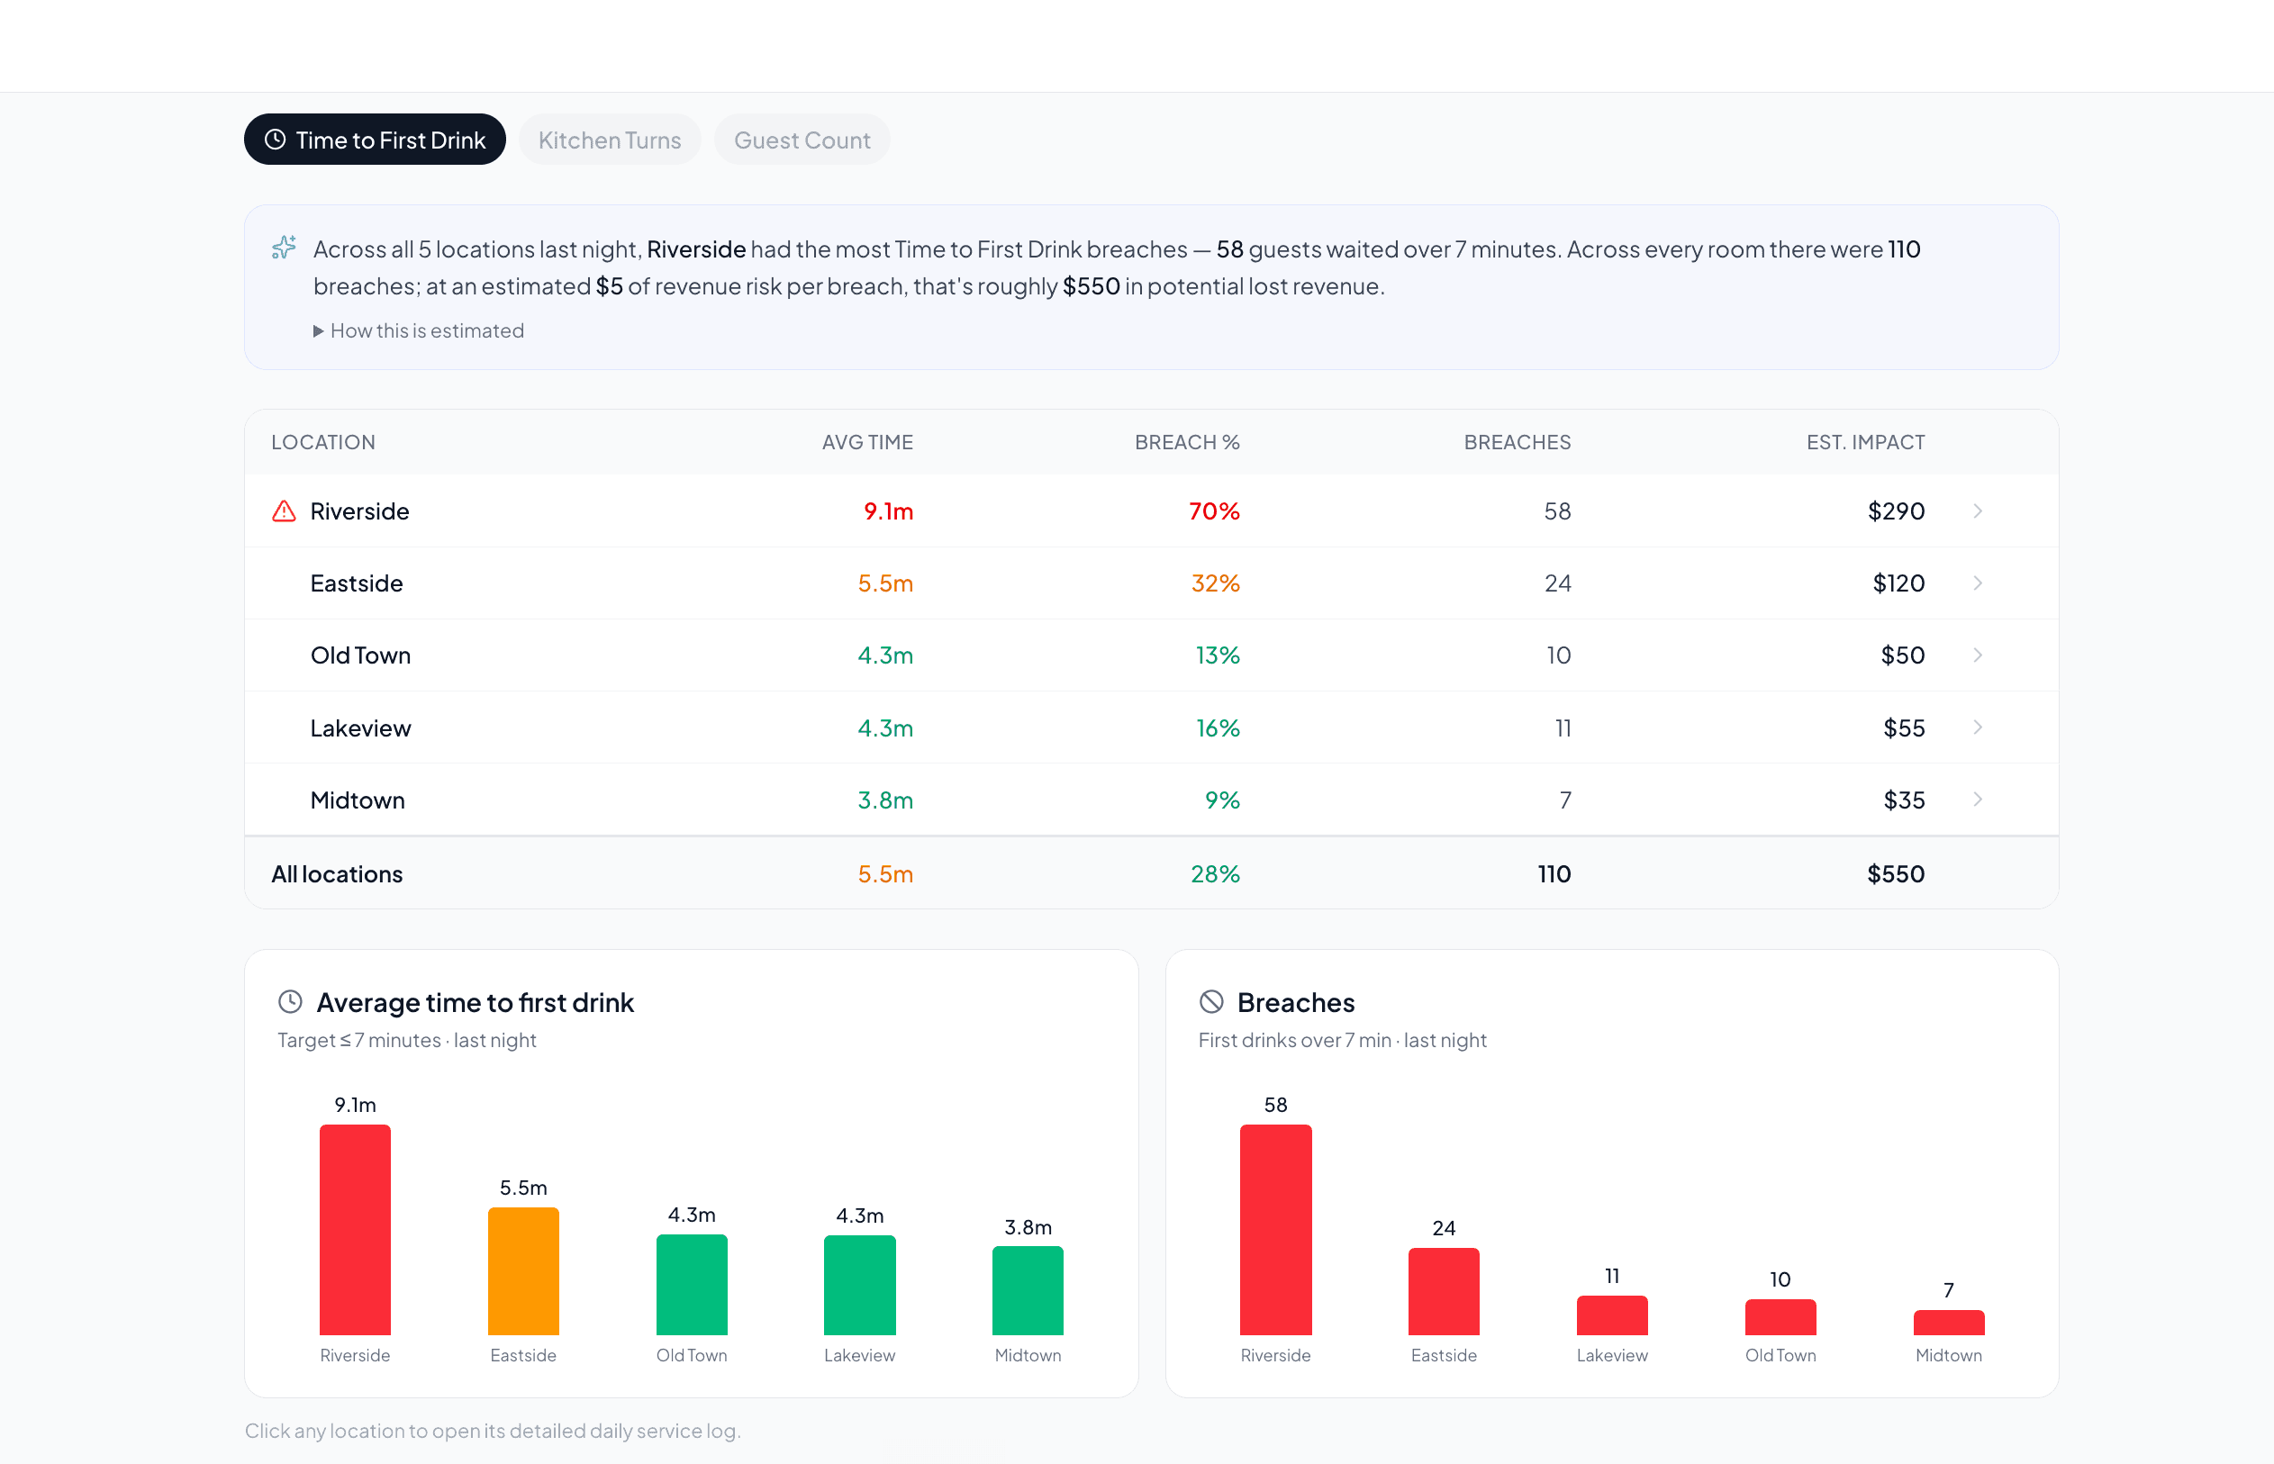This screenshot has height=1464, width=2274.
Task: Click the red warning icon beside Riverside
Action: pyautogui.click(x=284, y=511)
